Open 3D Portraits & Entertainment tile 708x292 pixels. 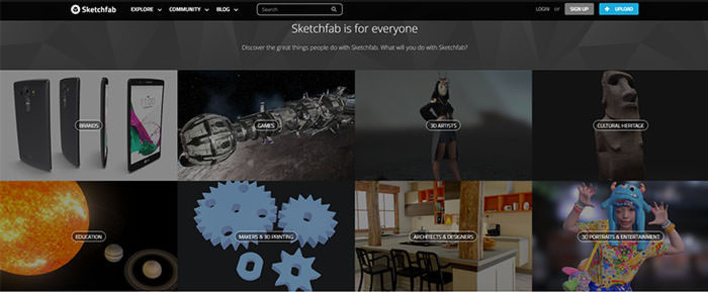pos(620,236)
